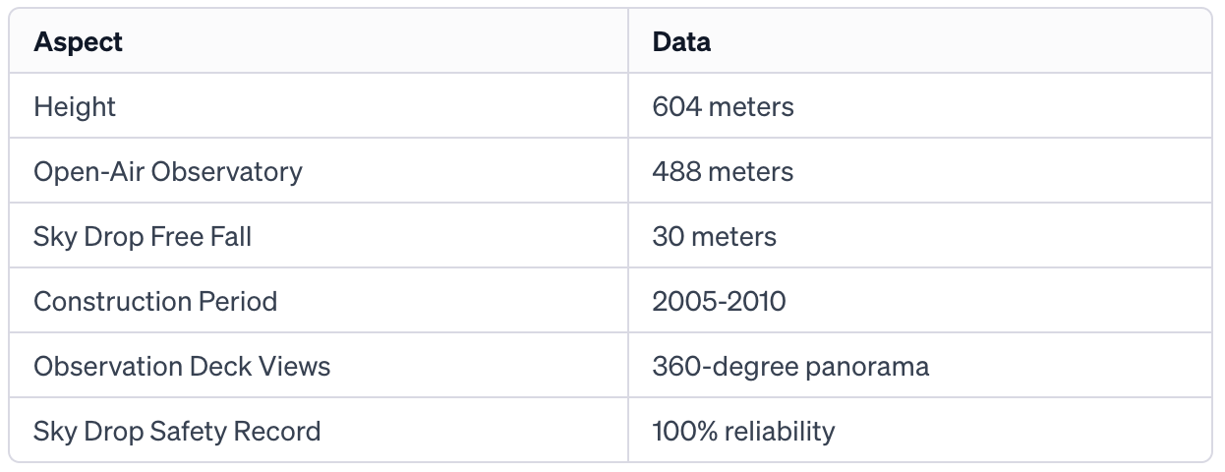
Task: Click the 30 meters value
Action: click(x=714, y=236)
